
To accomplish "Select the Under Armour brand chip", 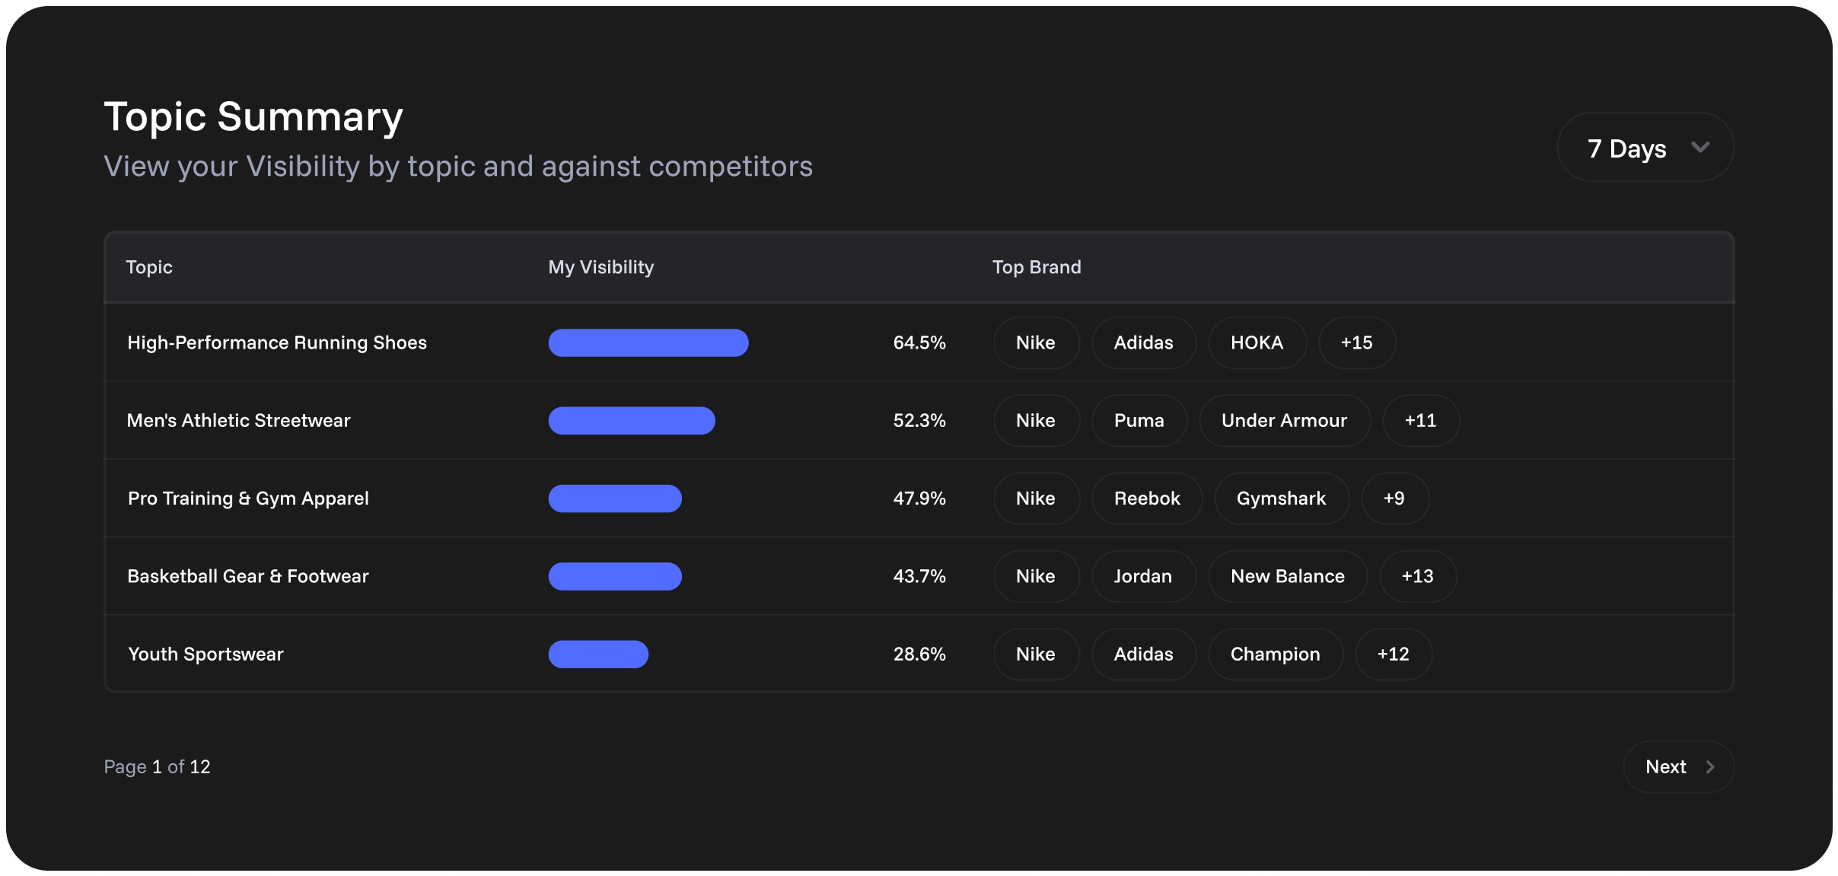I will click(1284, 421).
